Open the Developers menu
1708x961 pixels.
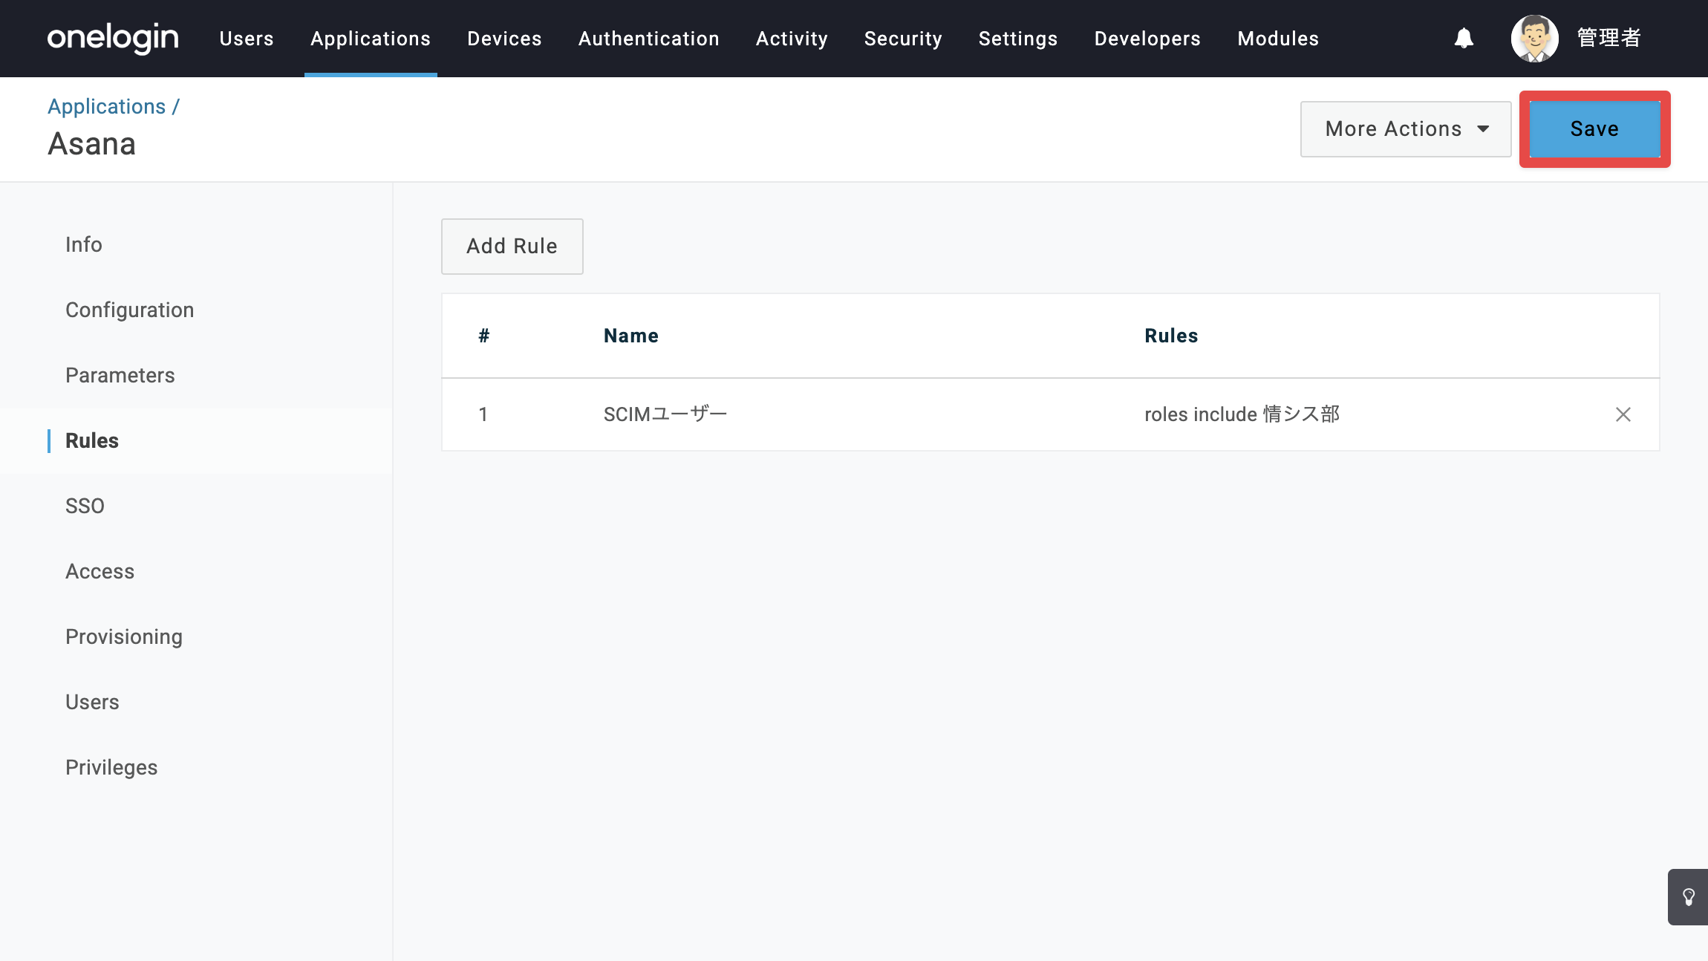[x=1147, y=39]
